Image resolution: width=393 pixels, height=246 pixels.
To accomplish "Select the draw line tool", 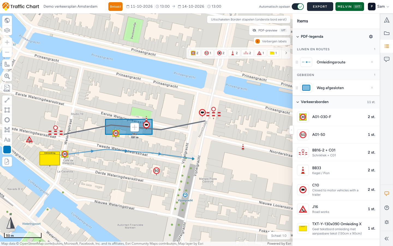I will point(7,100).
